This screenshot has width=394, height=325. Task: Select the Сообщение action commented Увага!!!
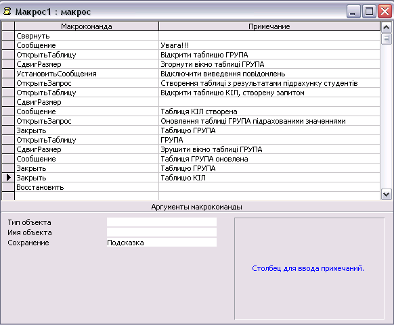coord(87,45)
